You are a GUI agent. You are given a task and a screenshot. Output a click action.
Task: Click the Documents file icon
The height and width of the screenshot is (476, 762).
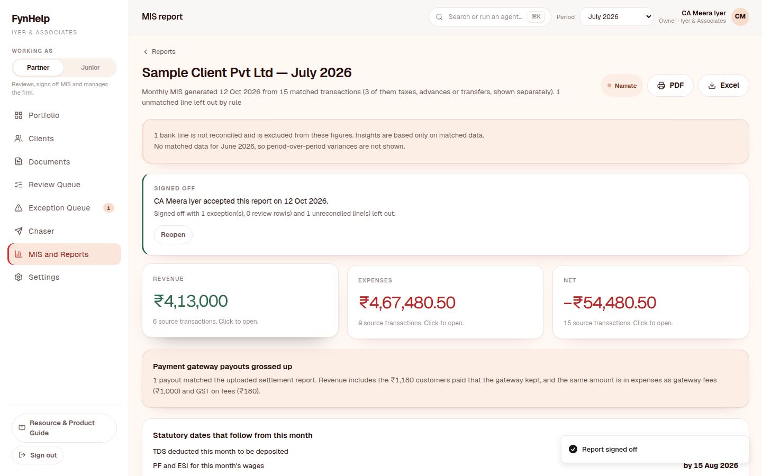click(19, 162)
